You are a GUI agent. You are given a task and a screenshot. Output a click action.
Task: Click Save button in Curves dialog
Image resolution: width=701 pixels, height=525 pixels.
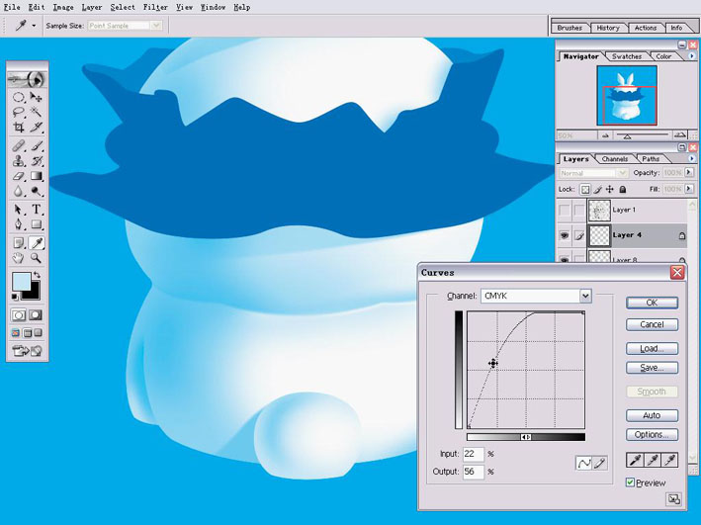652,368
